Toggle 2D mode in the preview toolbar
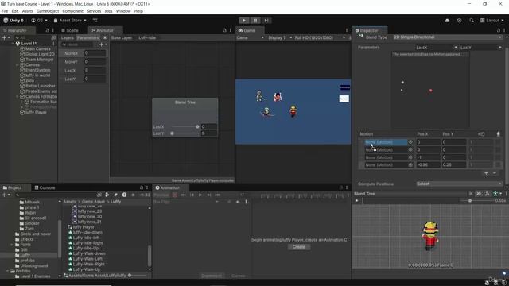 coord(479,194)
